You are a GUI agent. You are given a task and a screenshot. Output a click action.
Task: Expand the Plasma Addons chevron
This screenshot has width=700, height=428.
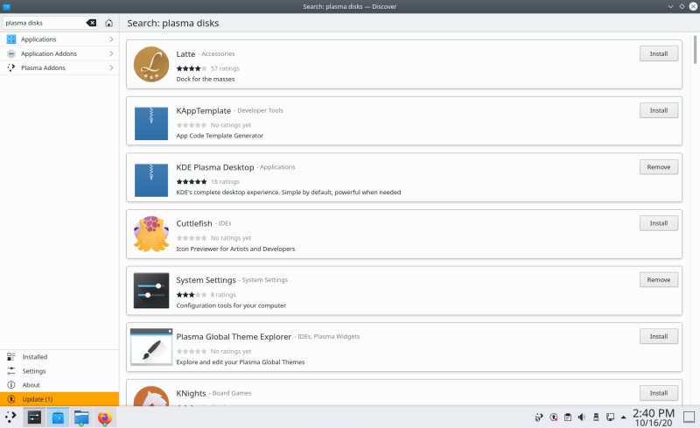[x=111, y=68]
